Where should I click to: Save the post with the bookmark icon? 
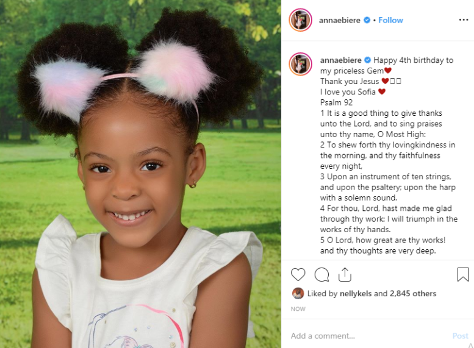click(x=463, y=275)
